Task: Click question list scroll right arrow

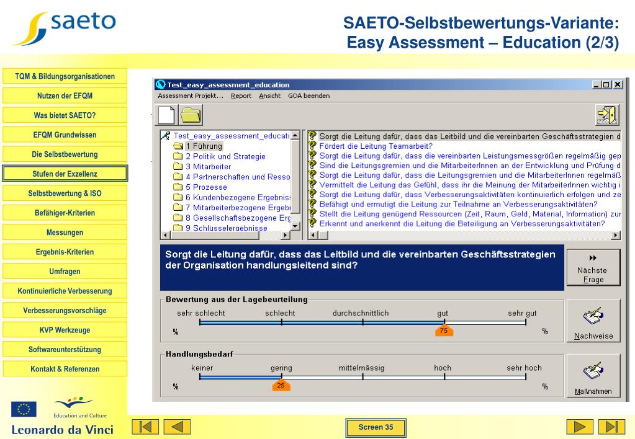Action: [616, 234]
